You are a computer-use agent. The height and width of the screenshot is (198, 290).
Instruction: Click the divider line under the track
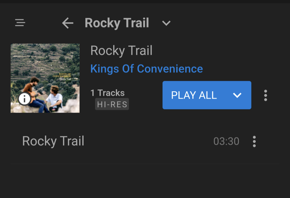(x=145, y=164)
